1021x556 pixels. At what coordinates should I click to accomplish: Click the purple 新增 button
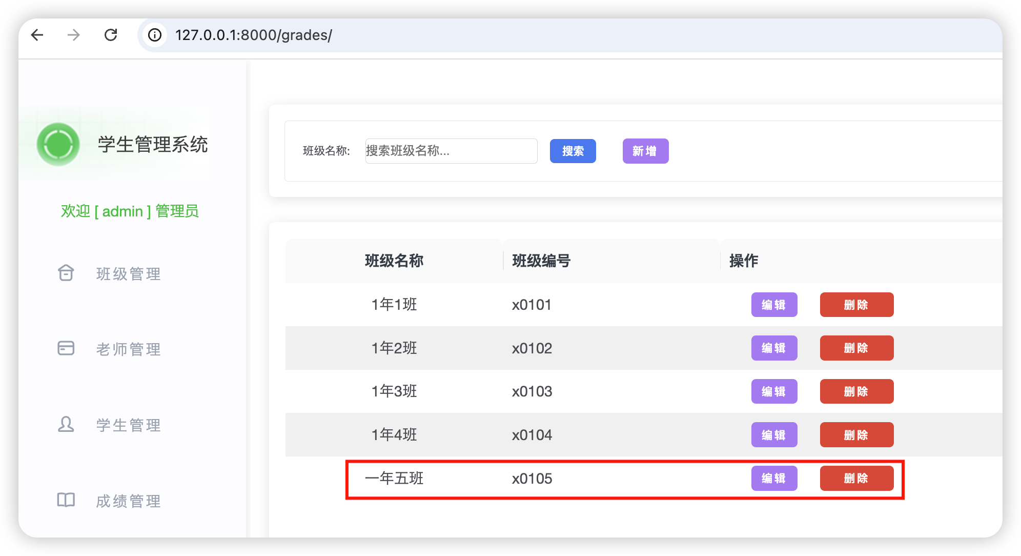click(x=645, y=151)
